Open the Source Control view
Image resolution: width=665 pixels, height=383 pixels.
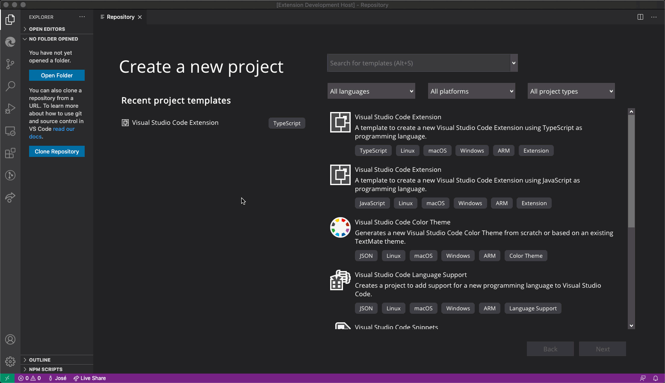[10, 64]
